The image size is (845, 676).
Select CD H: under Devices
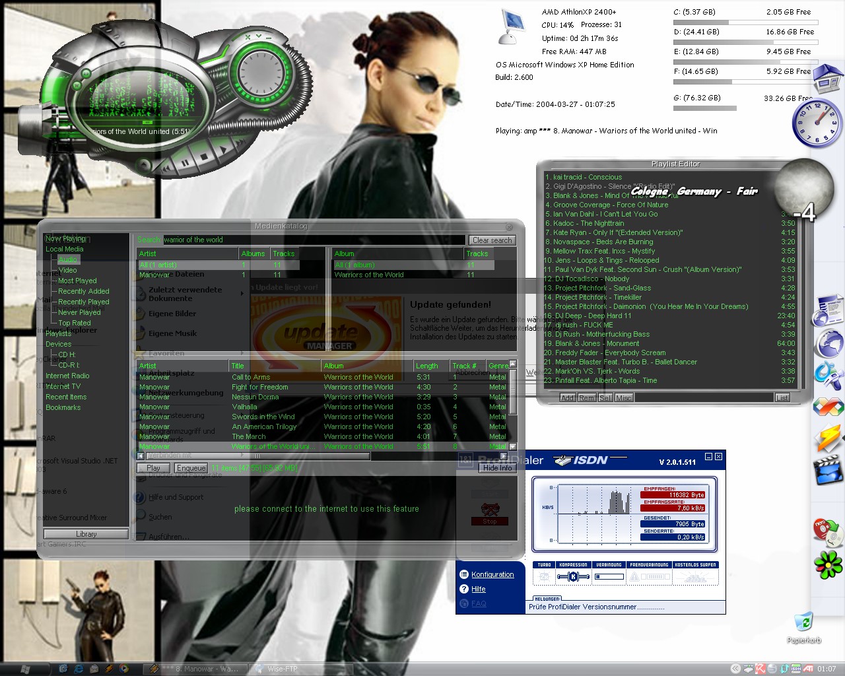point(67,355)
